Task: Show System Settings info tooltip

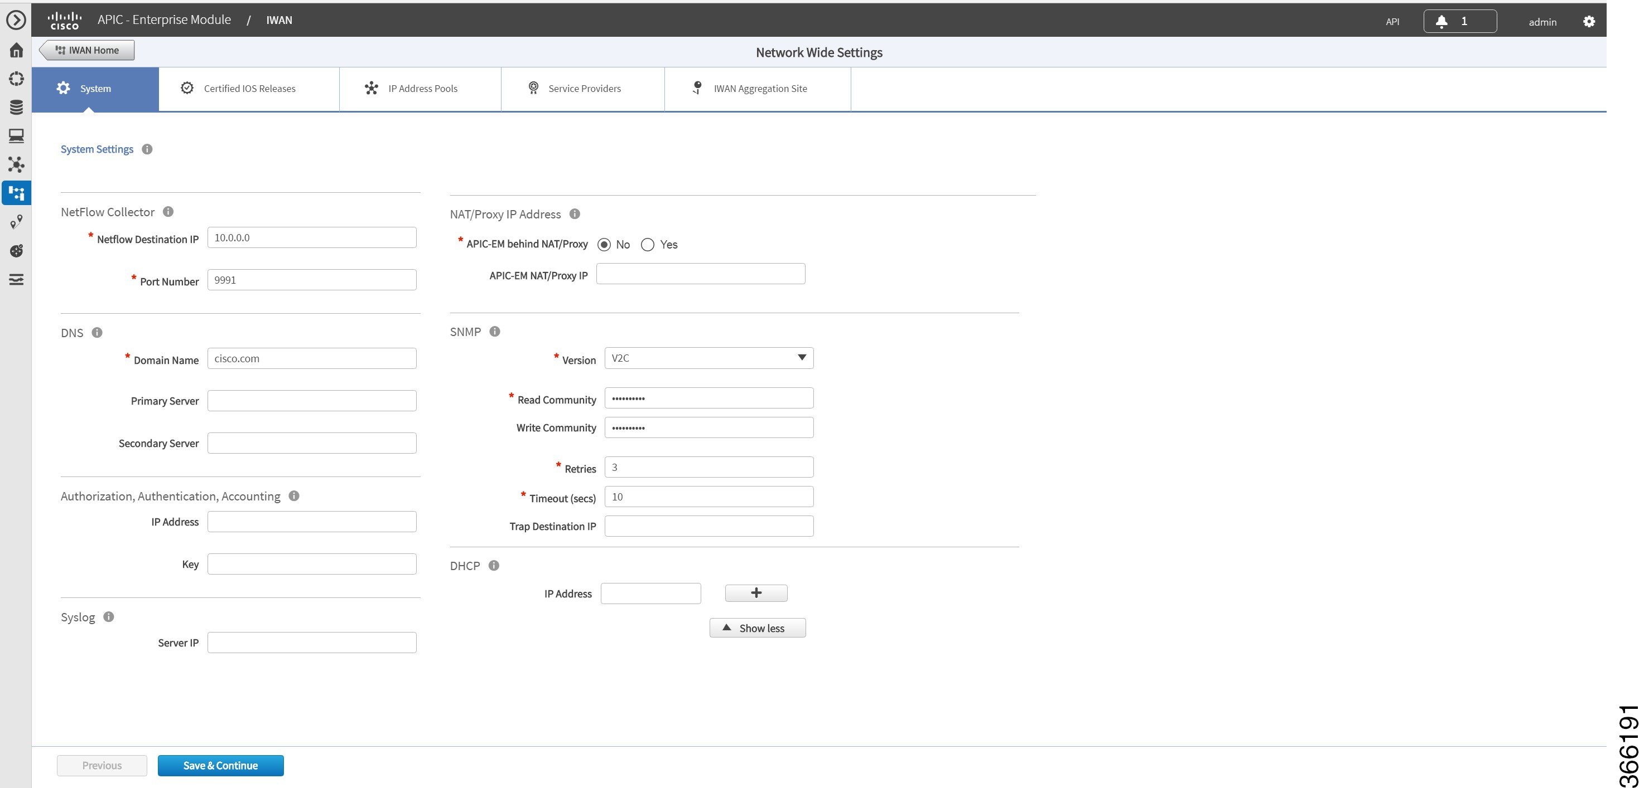Action: [x=147, y=149]
